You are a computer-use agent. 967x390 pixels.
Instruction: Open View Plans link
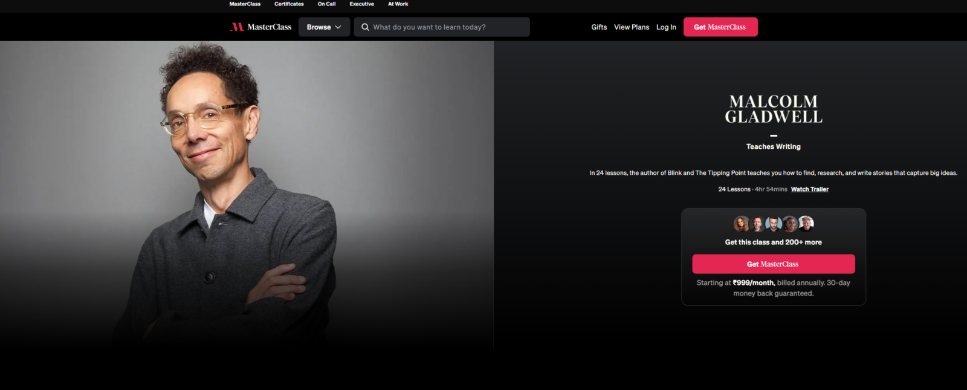click(x=632, y=27)
